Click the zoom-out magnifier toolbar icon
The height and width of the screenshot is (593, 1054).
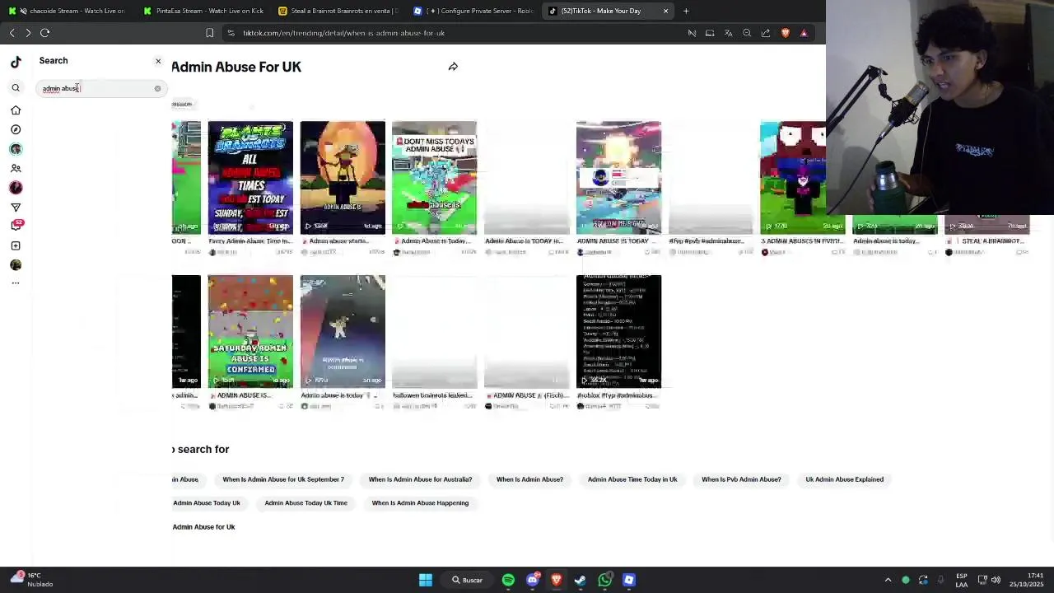click(747, 33)
